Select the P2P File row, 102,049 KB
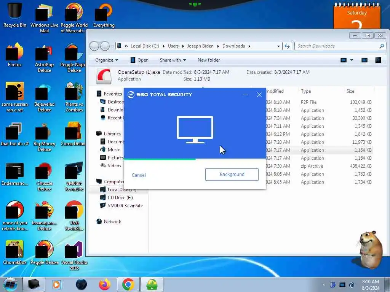Screen dimensions: 390x292 tap(320, 102)
